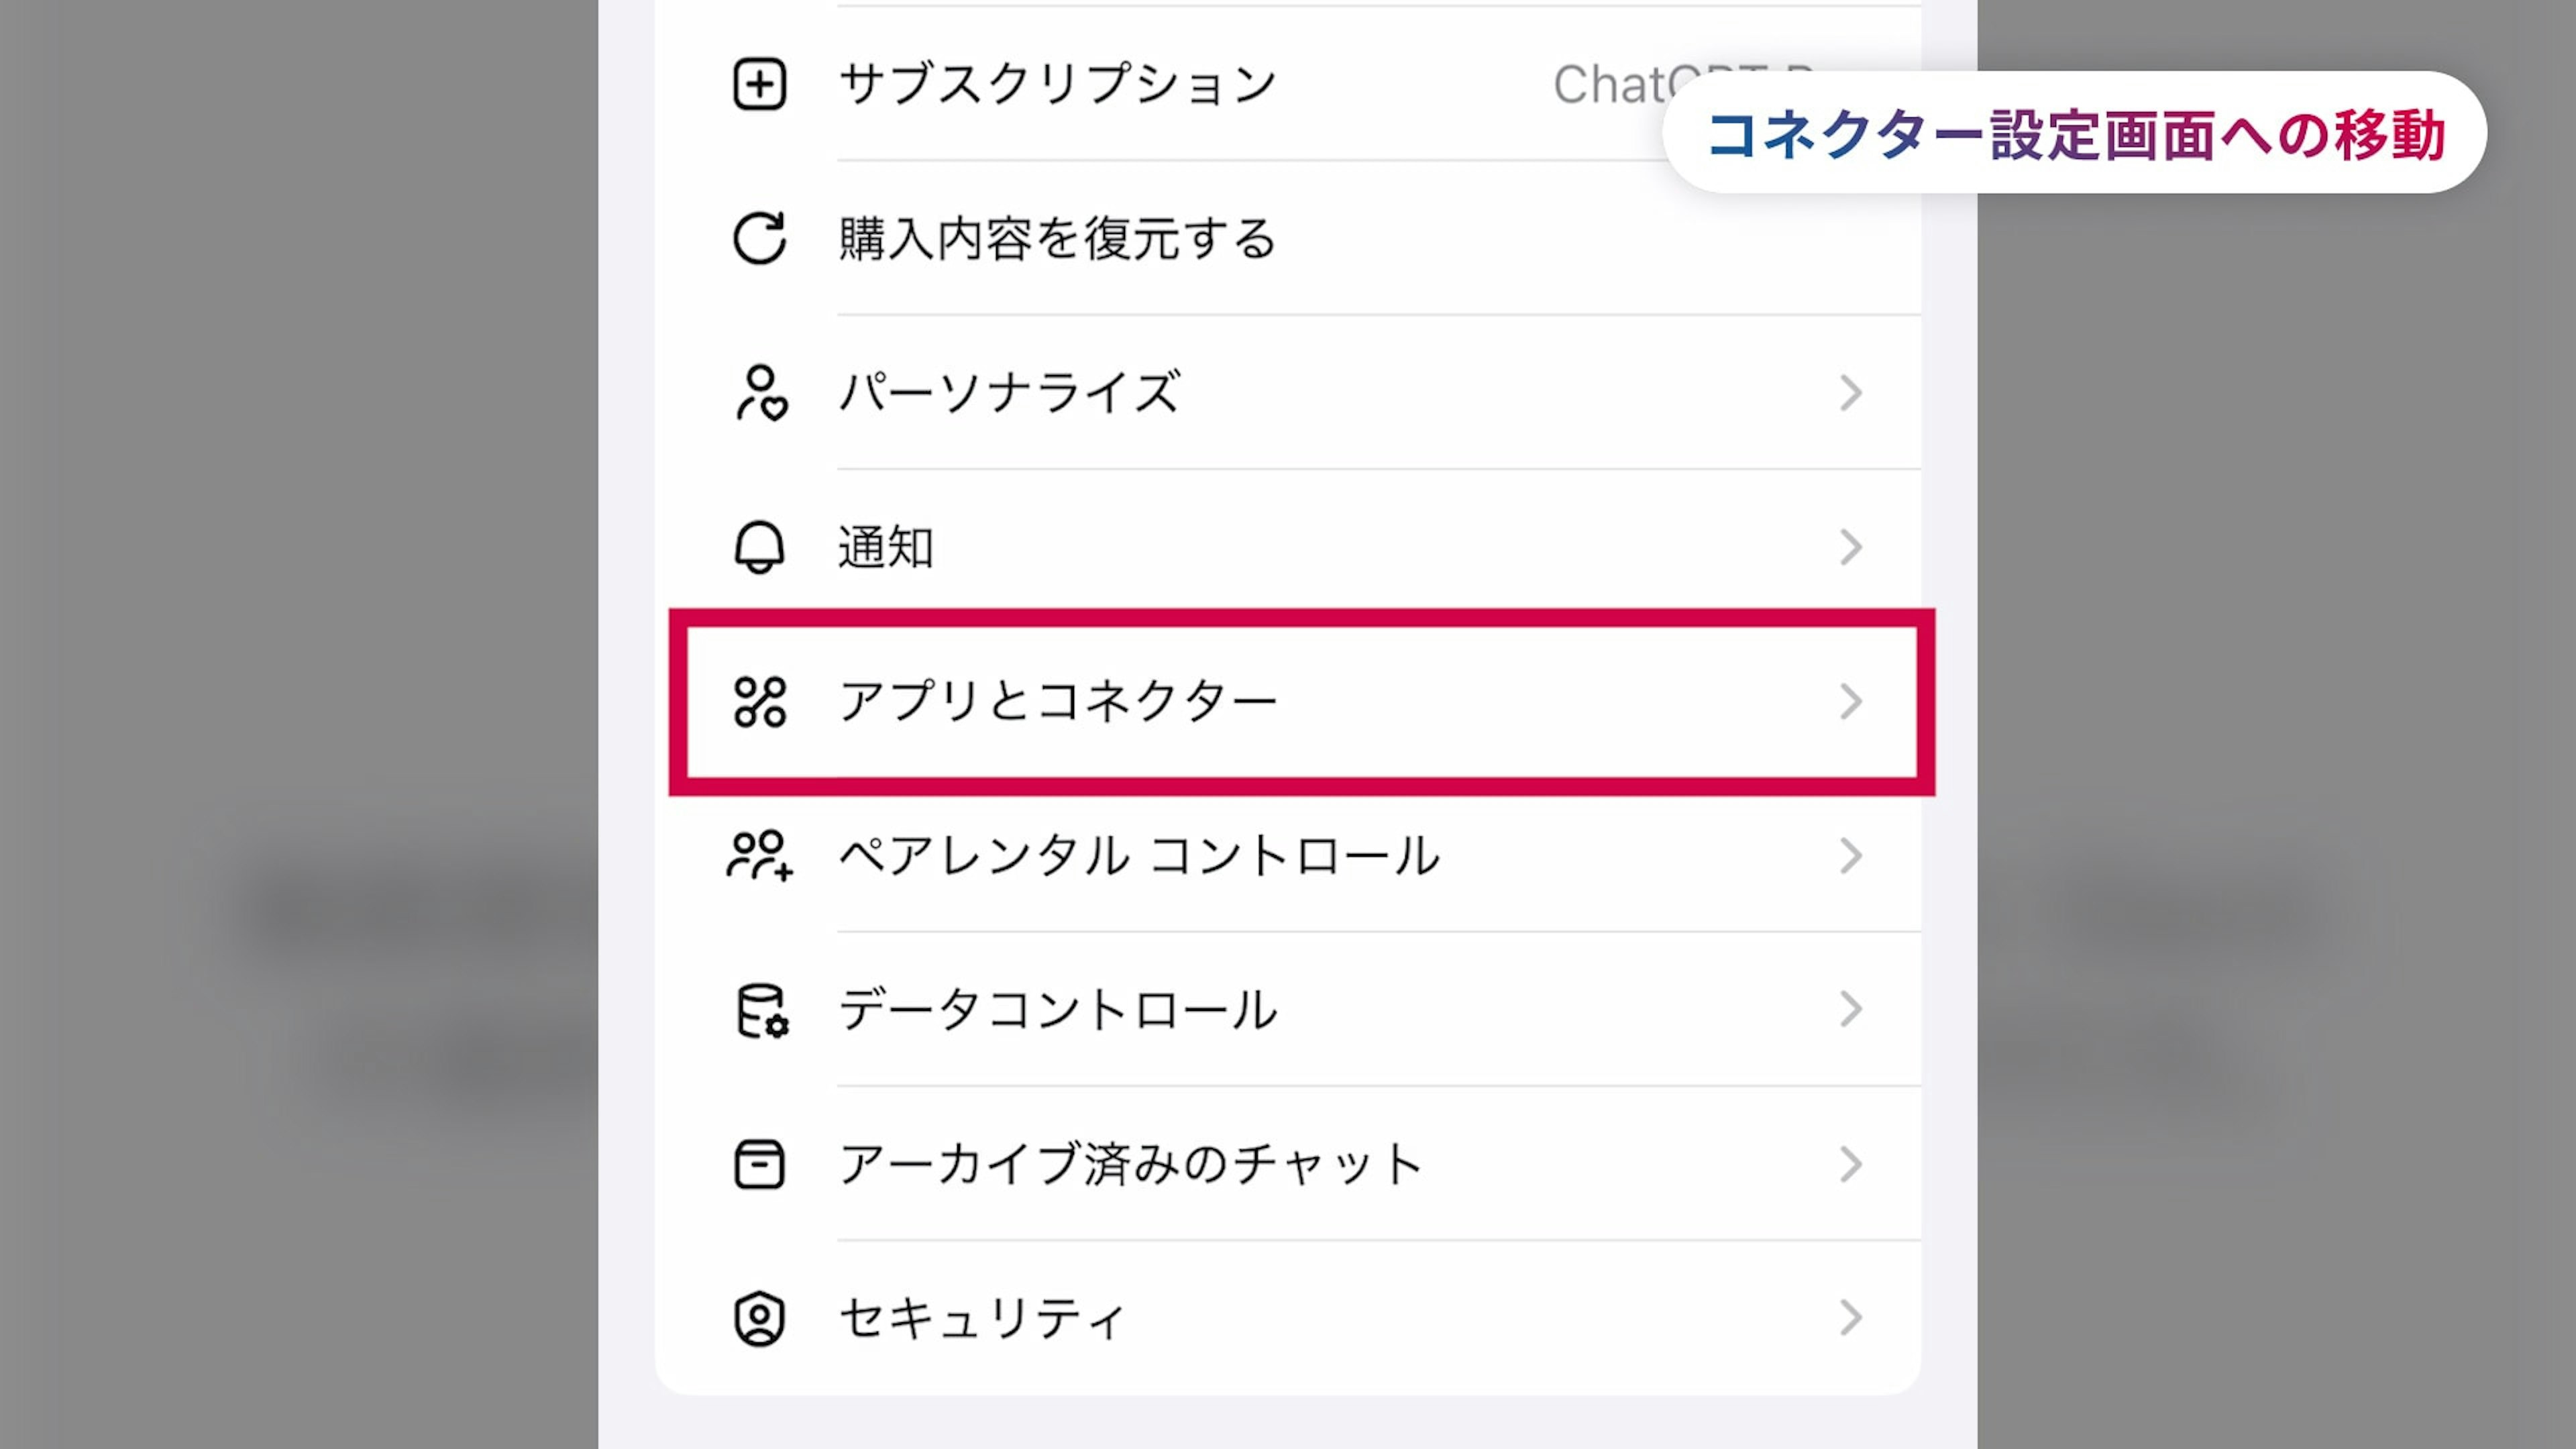2576x1449 pixels.
Task: Select the 購入内容を復元する text
Action: [1057, 238]
